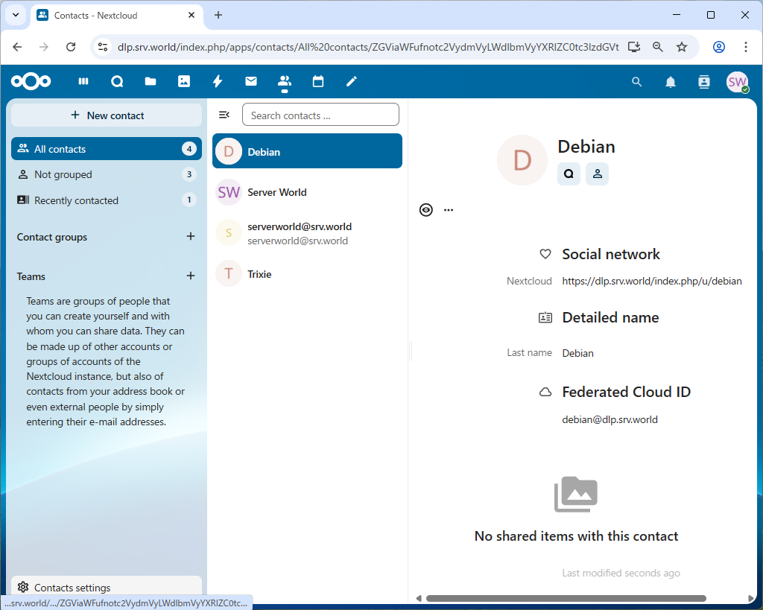Open the three-dot actions menu for Debian
The width and height of the screenshot is (763, 610).
pyautogui.click(x=449, y=210)
